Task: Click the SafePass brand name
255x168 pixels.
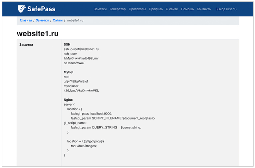Action: coord(41,9)
